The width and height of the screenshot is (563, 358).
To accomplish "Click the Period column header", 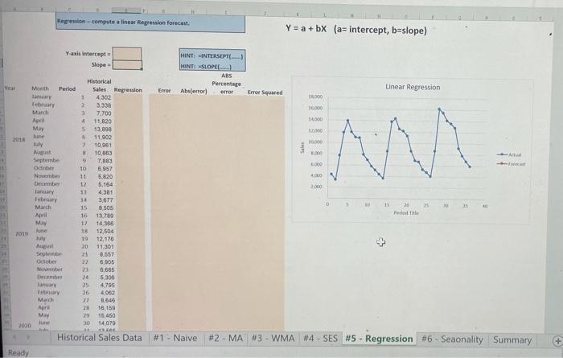I will pyautogui.click(x=67, y=88).
